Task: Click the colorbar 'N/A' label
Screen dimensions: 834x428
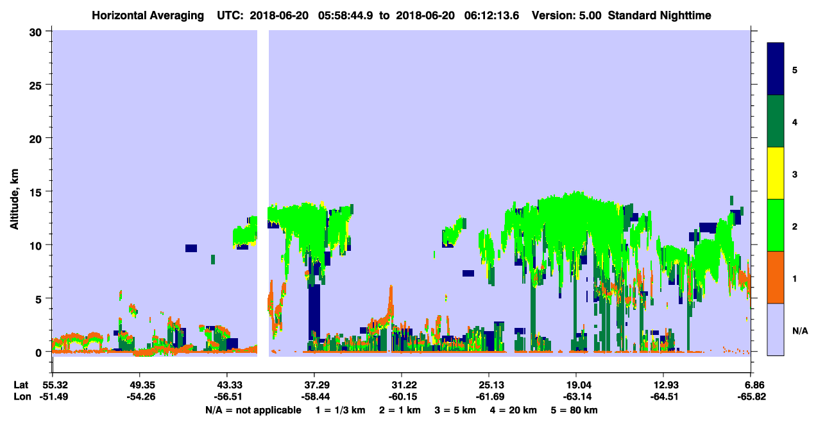Action: coord(799,330)
